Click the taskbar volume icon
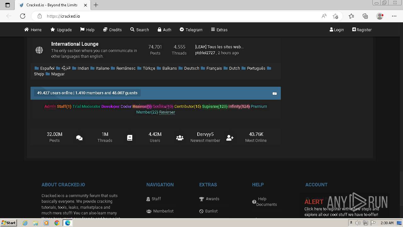Image resolution: width=403 pixels, height=227 pixels. click(x=358, y=223)
